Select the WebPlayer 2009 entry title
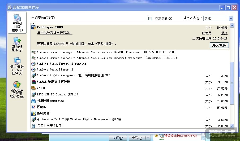This screenshot has width=240, height=141. pyautogui.click(x=50, y=27)
